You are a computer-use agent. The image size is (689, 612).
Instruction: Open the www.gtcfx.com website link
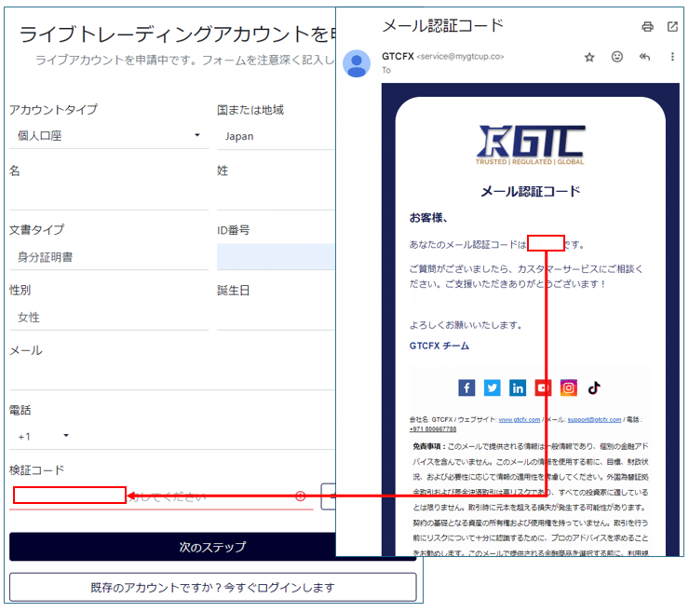pyautogui.click(x=519, y=419)
